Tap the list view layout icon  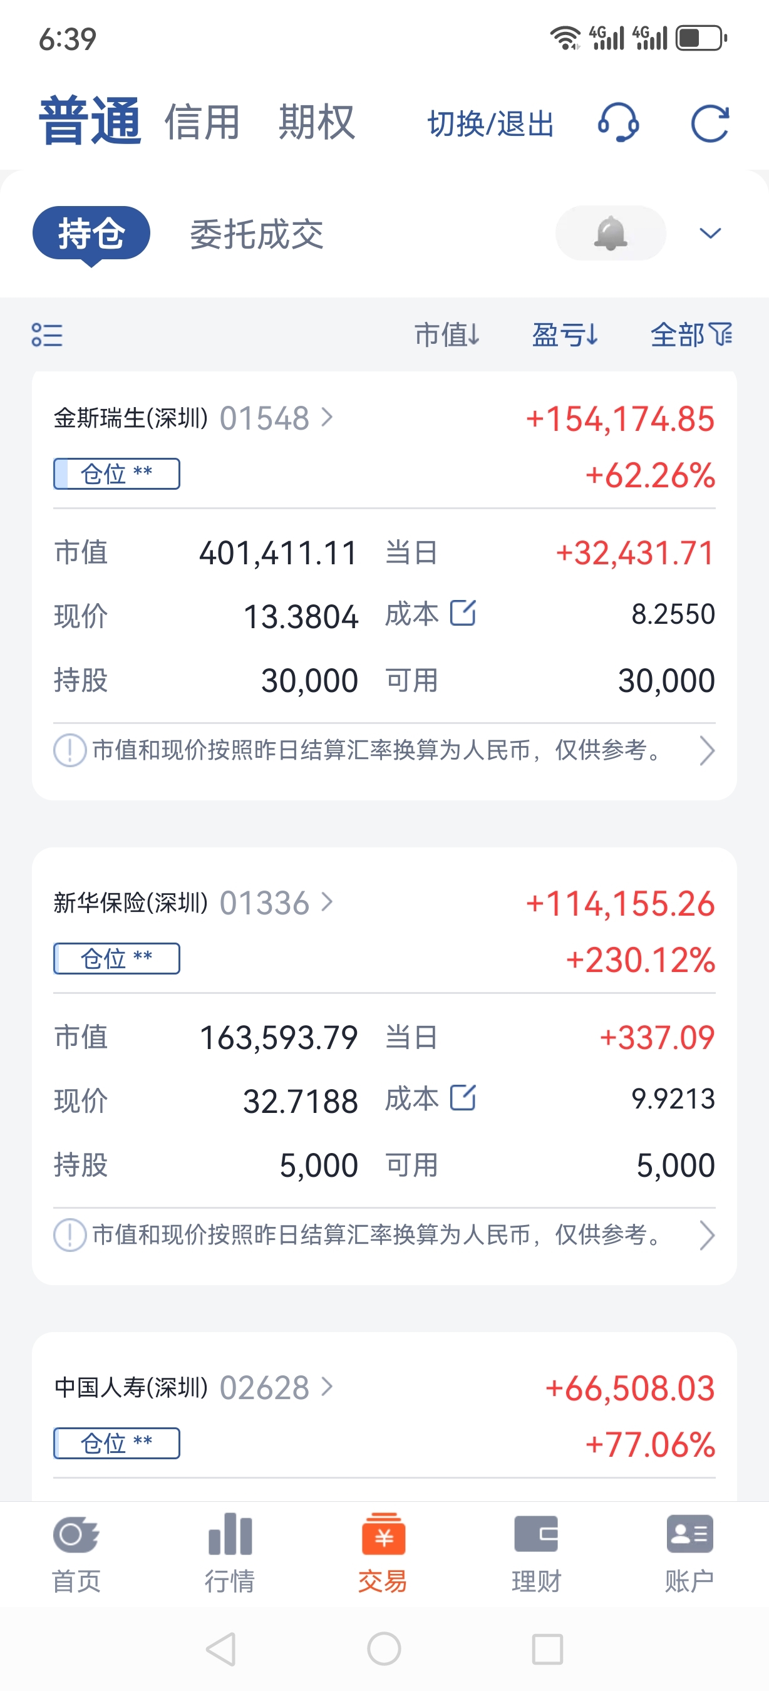pos(47,335)
